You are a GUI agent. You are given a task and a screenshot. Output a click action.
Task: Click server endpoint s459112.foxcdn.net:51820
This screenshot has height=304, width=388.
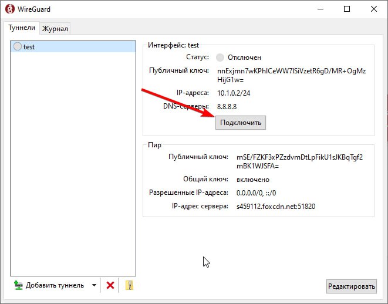coord(276,207)
